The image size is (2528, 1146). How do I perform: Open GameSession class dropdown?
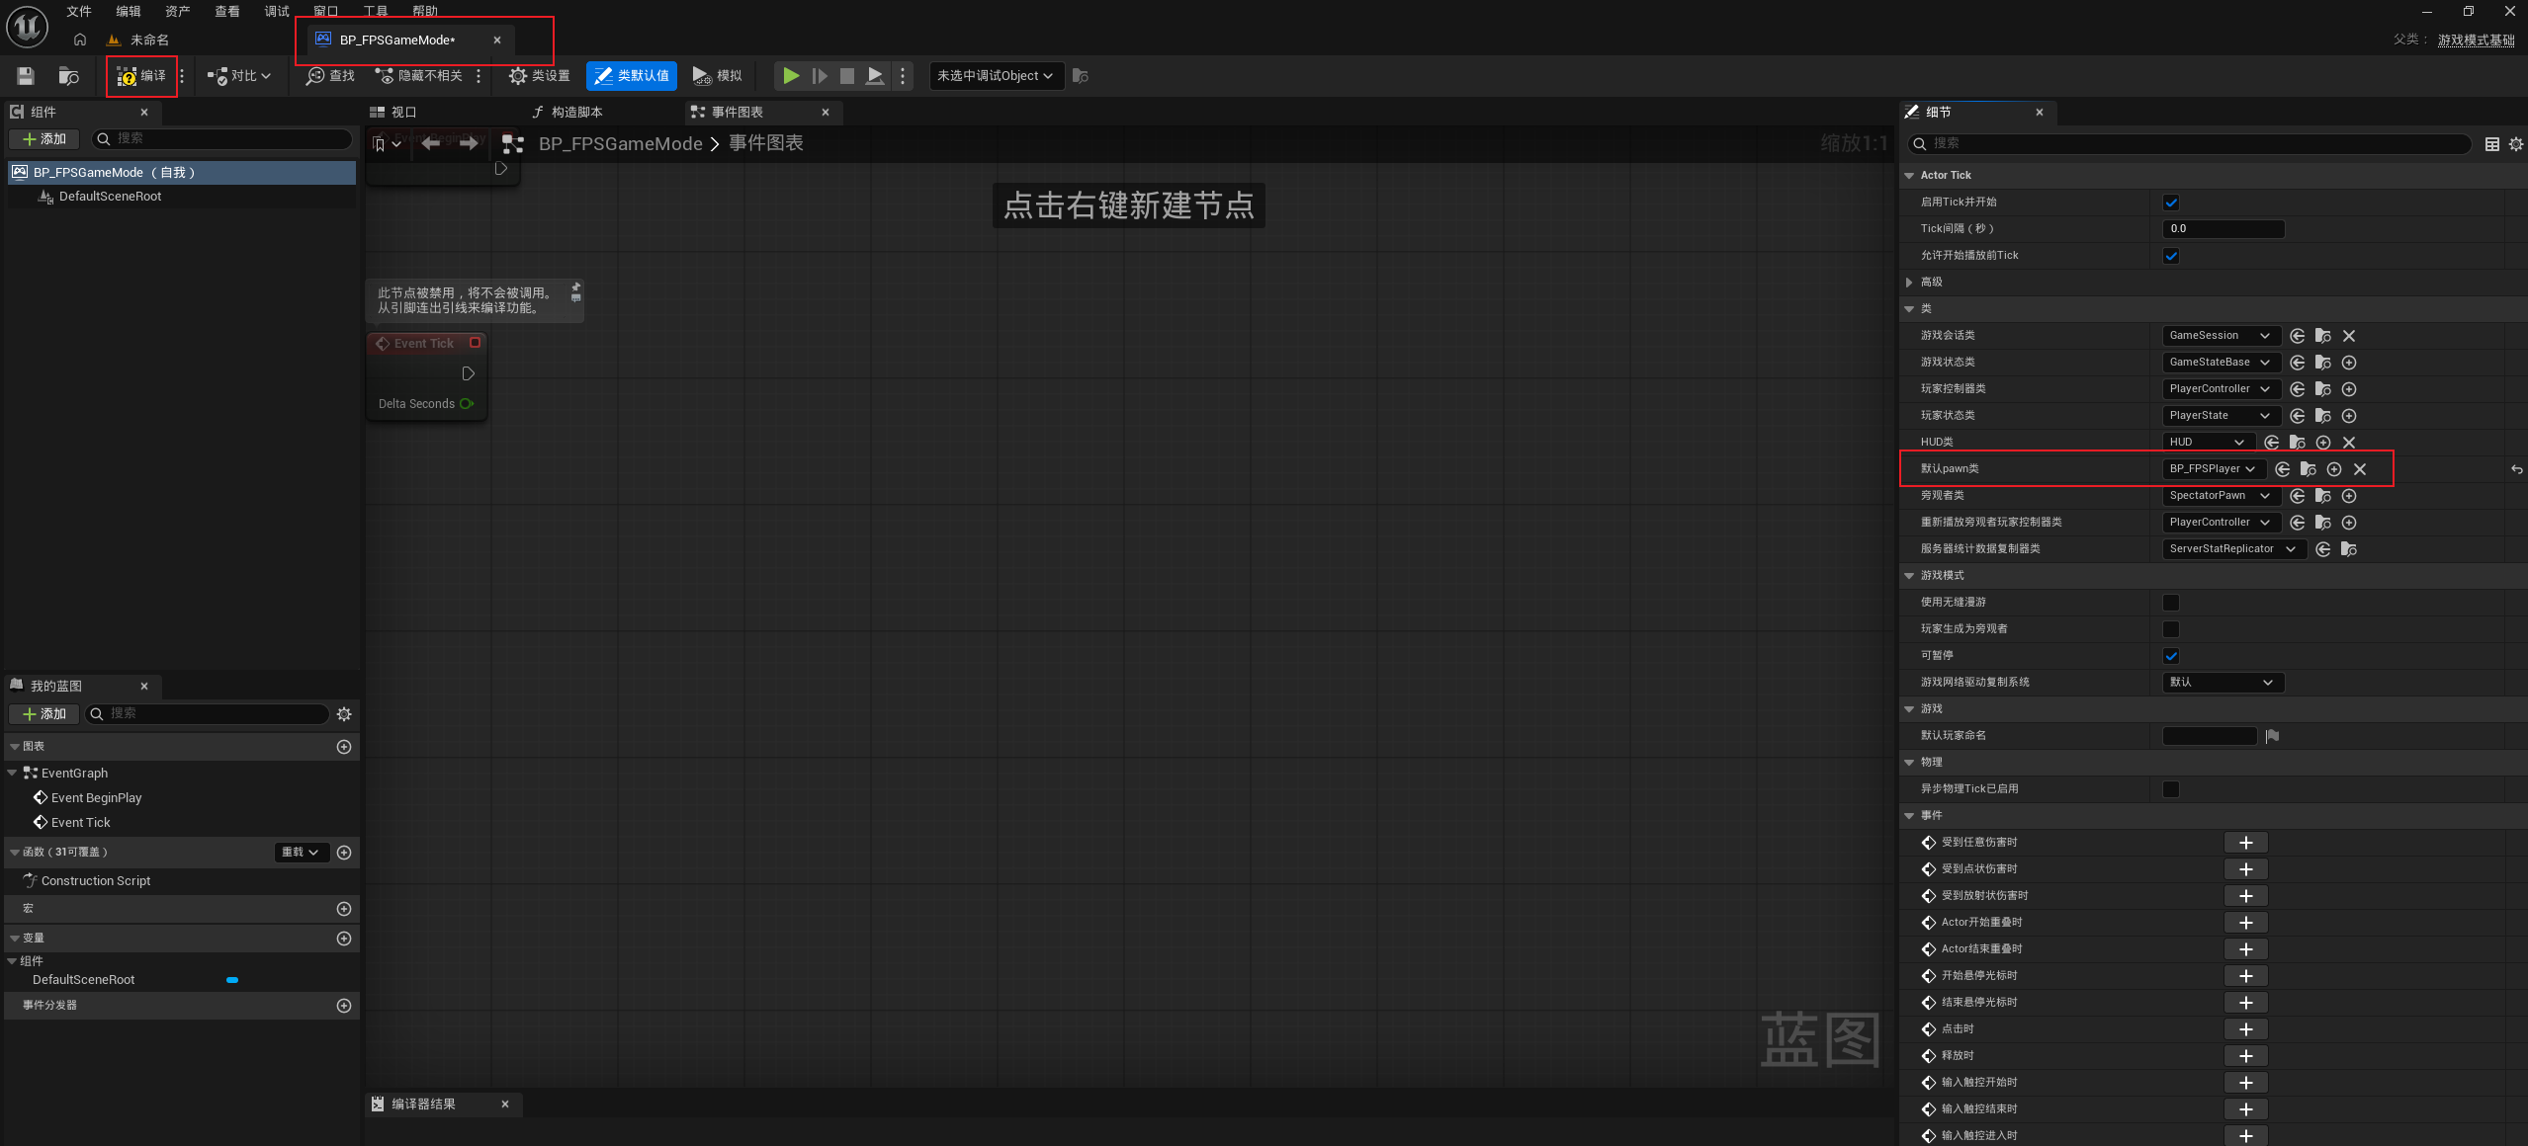click(x=2222, y=336)
